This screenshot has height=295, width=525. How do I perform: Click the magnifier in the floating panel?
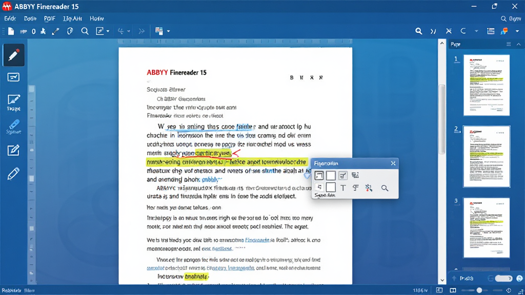pos(385,188)
